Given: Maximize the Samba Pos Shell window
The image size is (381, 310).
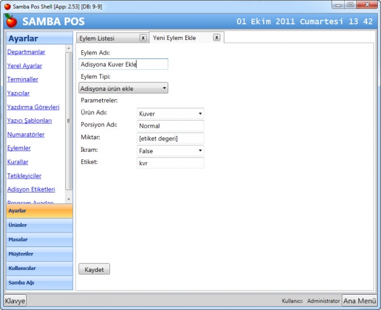Looking at the screenshot, I should click(x=351, y=5).
